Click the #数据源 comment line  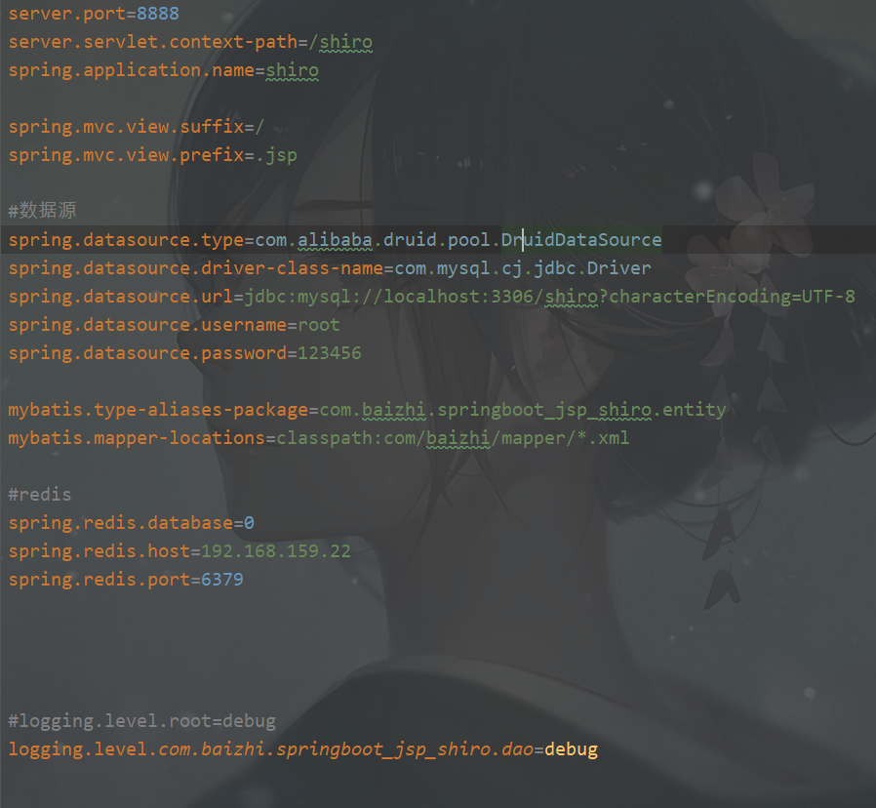(x=43, y=211)
